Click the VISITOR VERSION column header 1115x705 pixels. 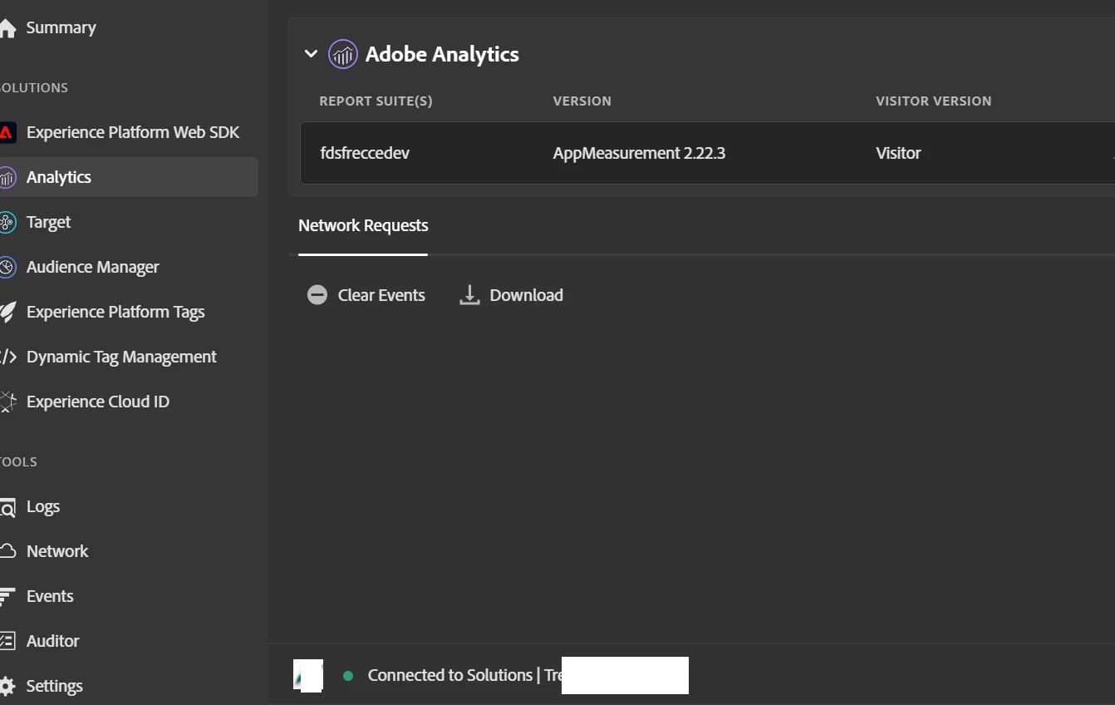(x=934, y=101)
